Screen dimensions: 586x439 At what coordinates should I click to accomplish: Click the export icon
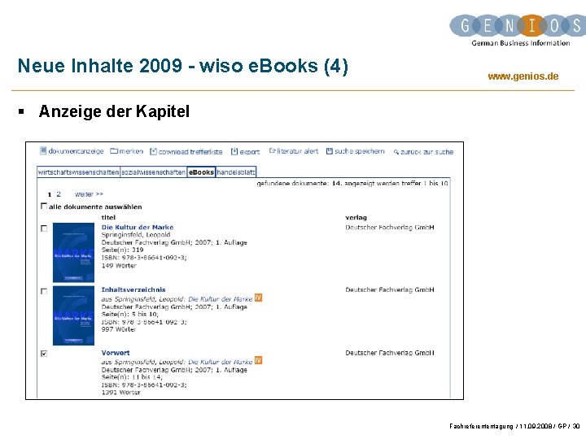[x=234, y=151]
